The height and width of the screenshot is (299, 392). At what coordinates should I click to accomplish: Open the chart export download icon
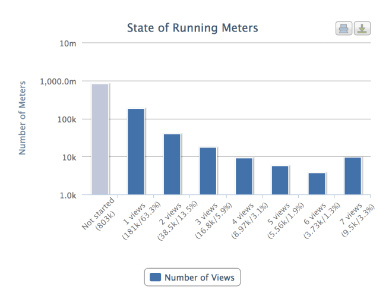362,29
